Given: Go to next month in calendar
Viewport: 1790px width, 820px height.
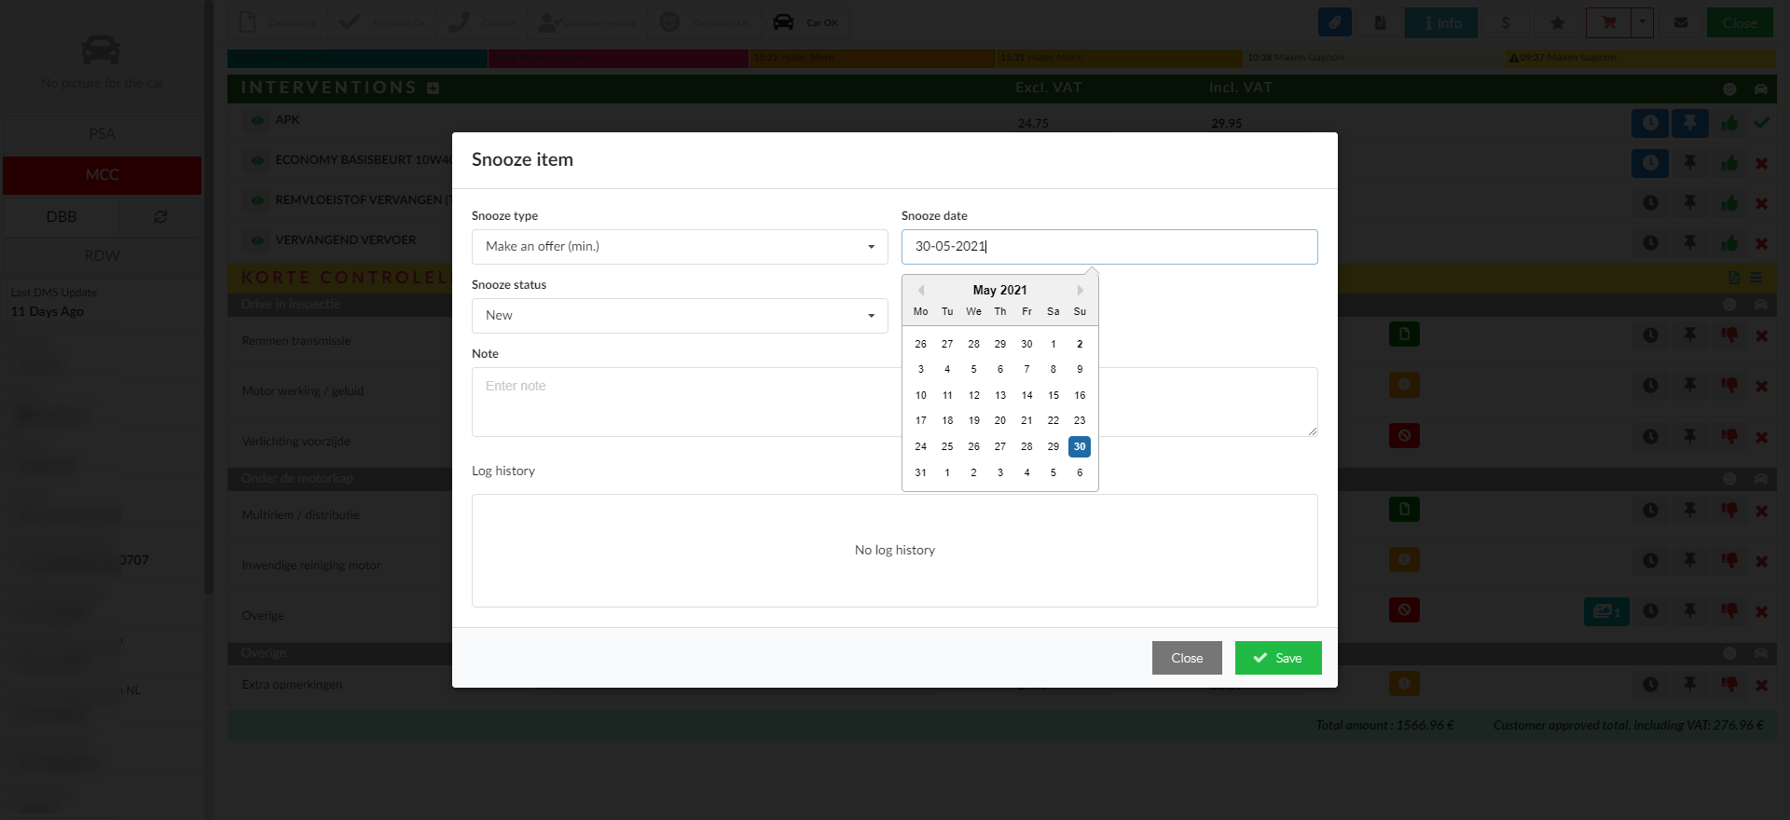Looking at the screenshot, I should [1080, 291].
